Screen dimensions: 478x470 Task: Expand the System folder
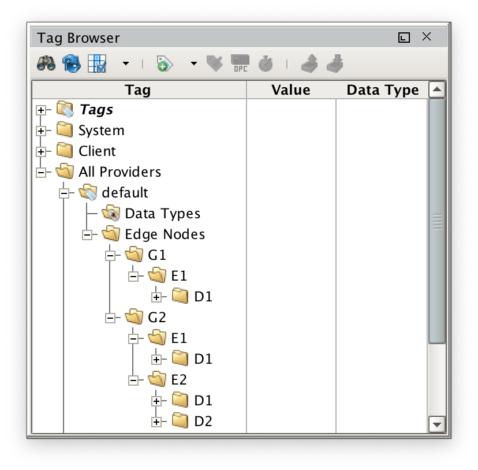click(41, 130)
